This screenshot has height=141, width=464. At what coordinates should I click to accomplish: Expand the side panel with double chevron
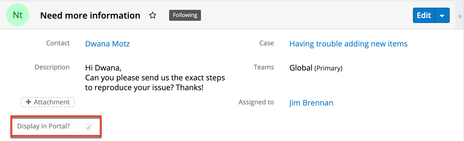[460, 16]
